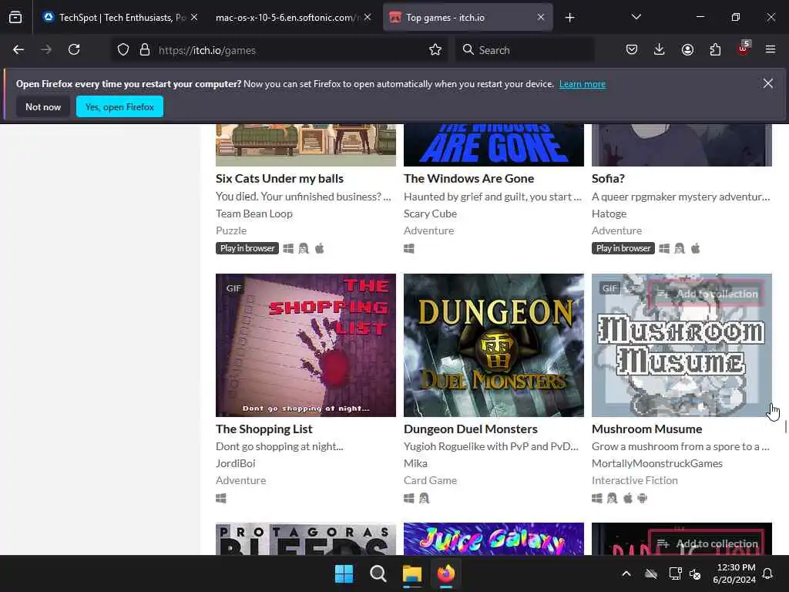
Task: Open the Extensions puzzle icon
Action: pos(715,50)
